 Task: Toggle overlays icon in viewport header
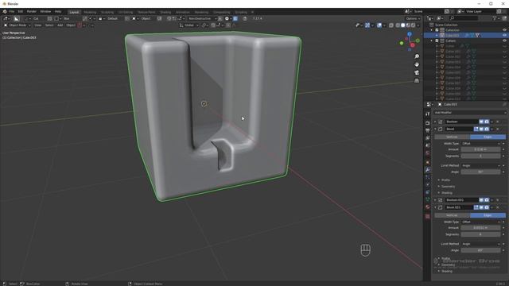pos(379,25)
